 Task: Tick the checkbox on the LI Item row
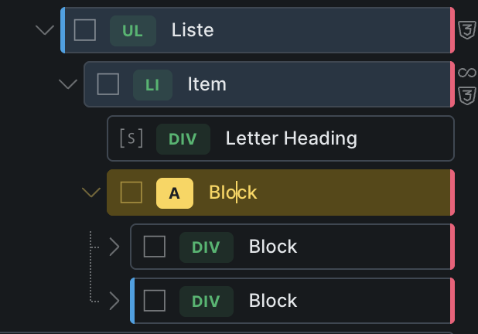(108, 84)
